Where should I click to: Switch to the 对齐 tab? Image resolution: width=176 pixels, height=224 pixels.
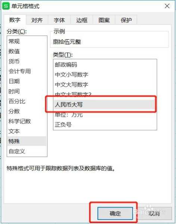click(x=37, y=20)
